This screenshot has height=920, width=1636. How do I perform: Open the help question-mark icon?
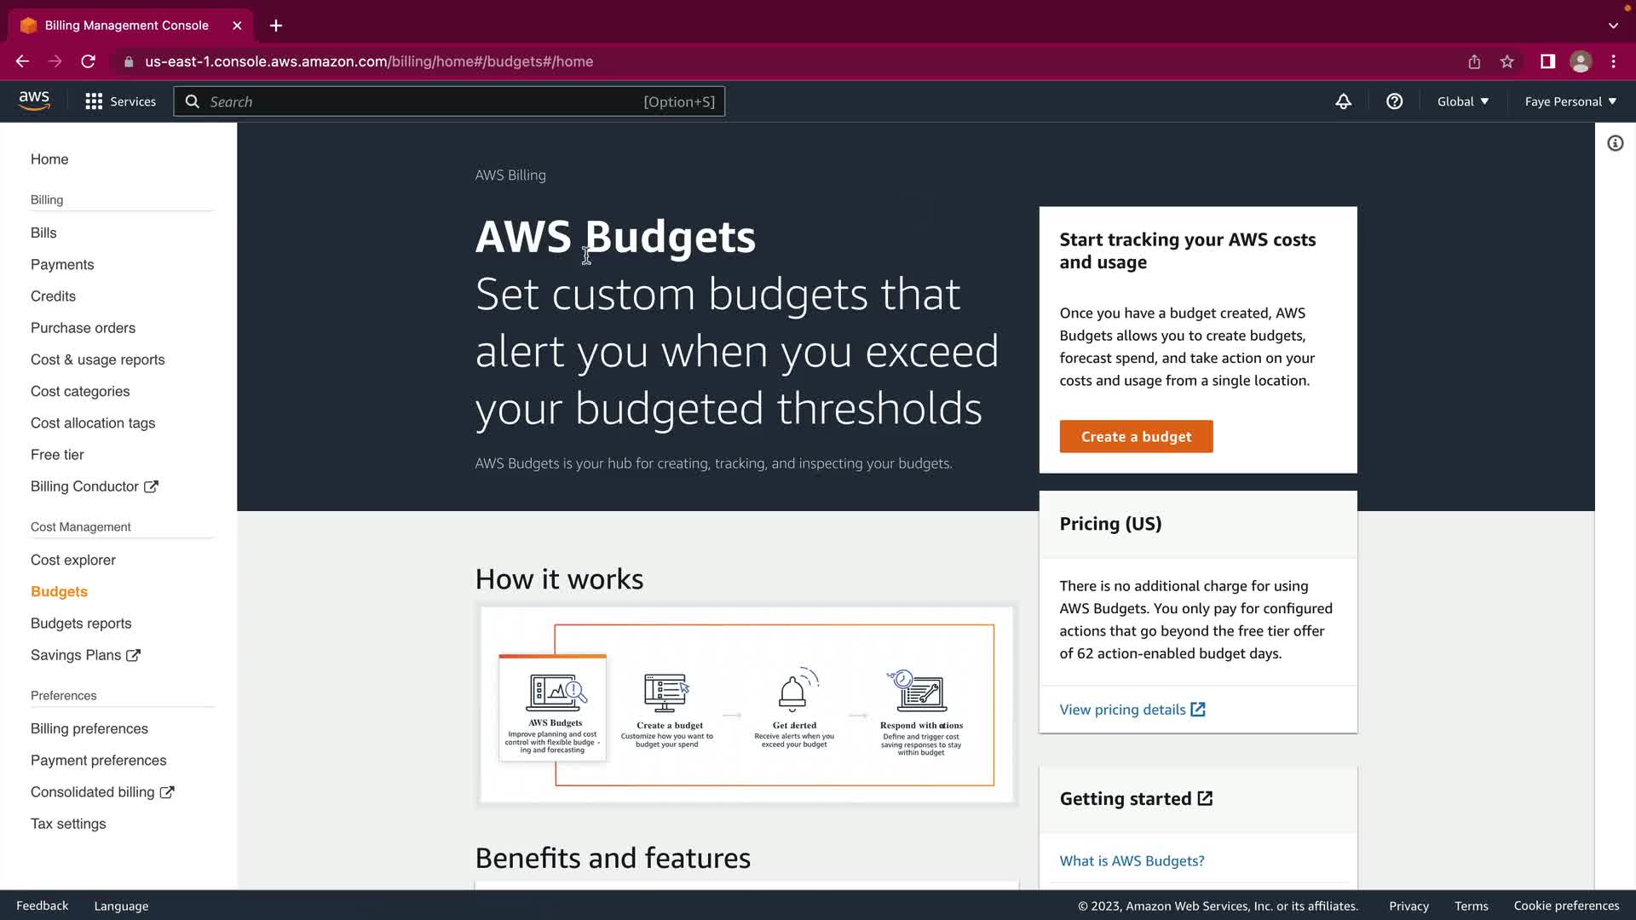pos(1394,101)
